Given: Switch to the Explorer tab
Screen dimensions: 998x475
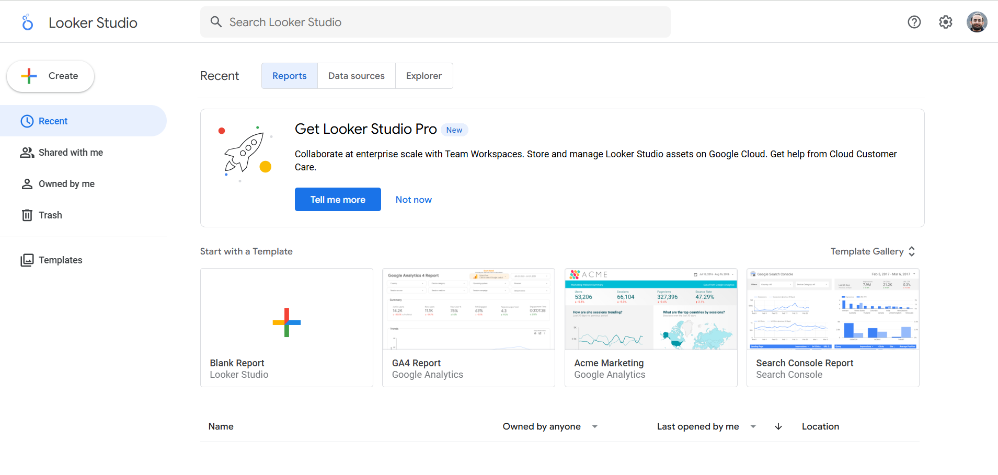Looking at the screenshot, I should pos(424,76).
